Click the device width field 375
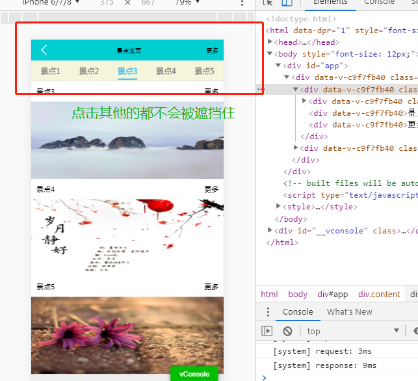Image resolution: width=418 pixels, height=381 pixels. (x=107, y=2)
